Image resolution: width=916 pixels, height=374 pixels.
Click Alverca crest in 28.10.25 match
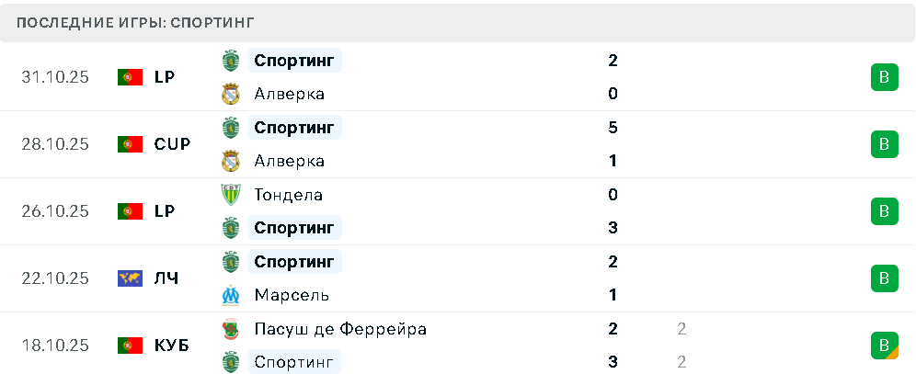pos(231,161)
